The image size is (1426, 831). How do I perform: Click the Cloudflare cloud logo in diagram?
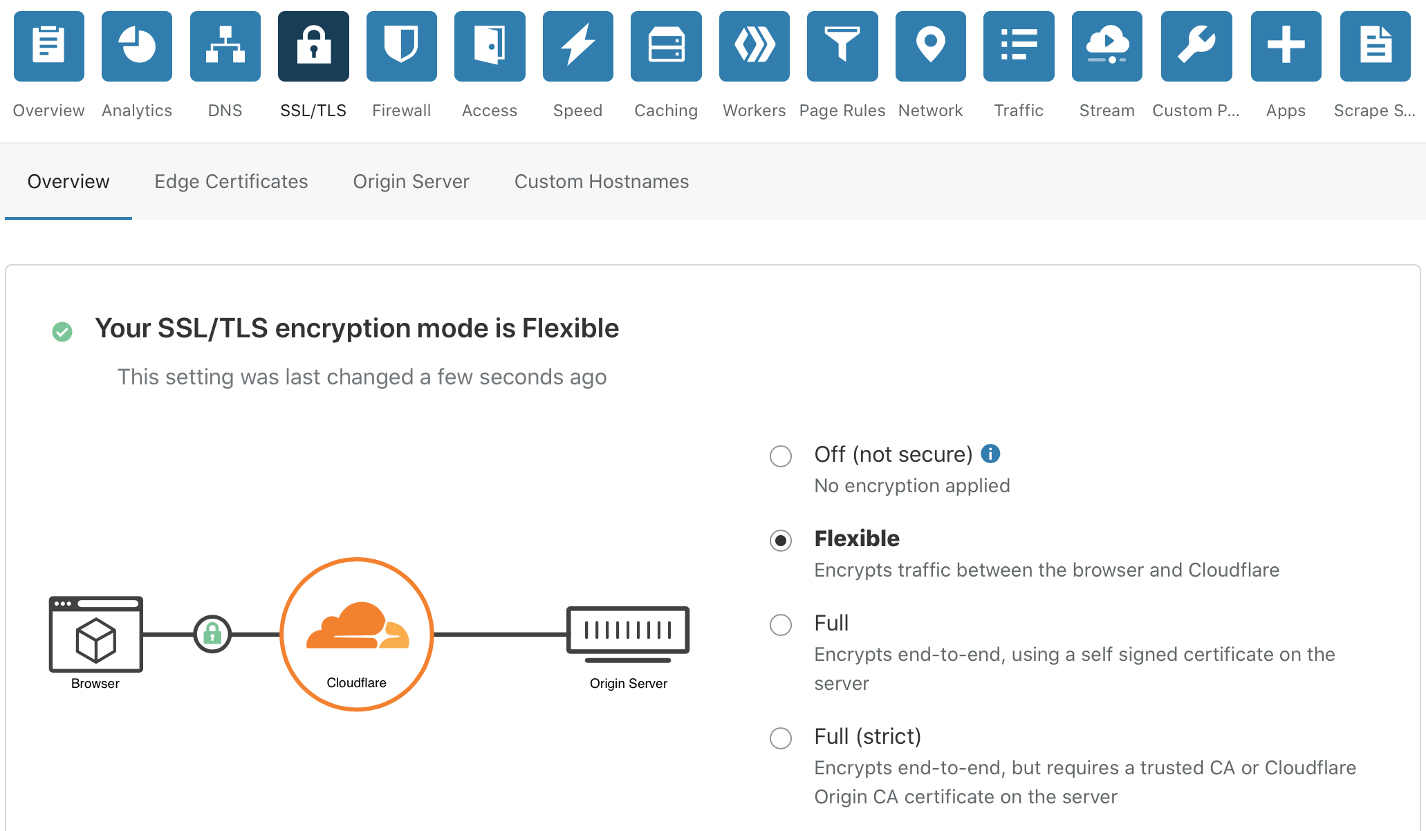357,626
